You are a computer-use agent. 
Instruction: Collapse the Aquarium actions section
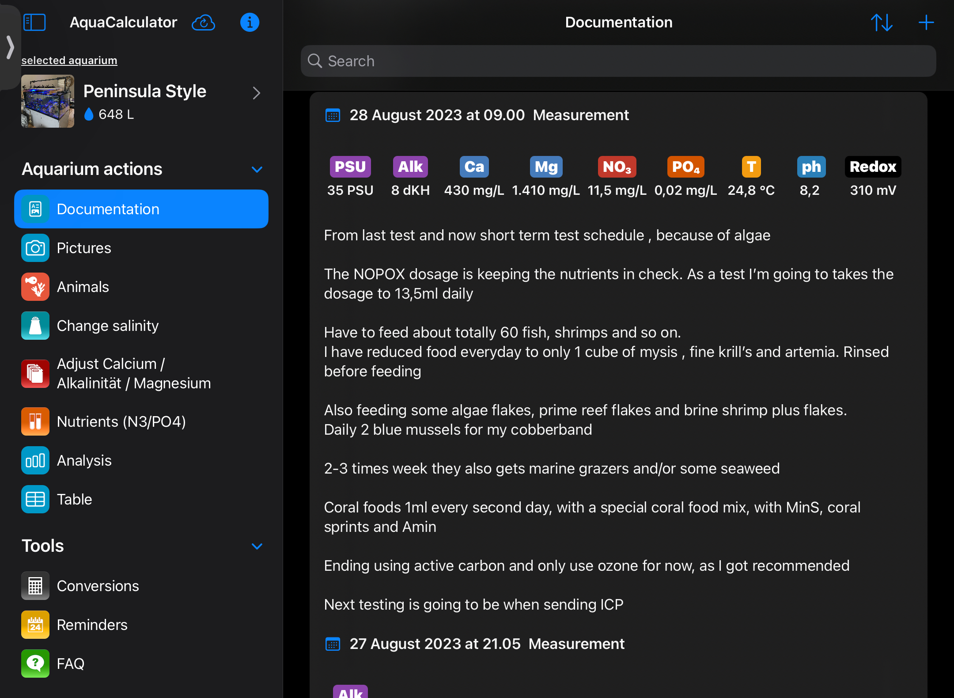[257, 169]
